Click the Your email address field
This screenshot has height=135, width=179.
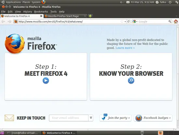click(69, 118)
